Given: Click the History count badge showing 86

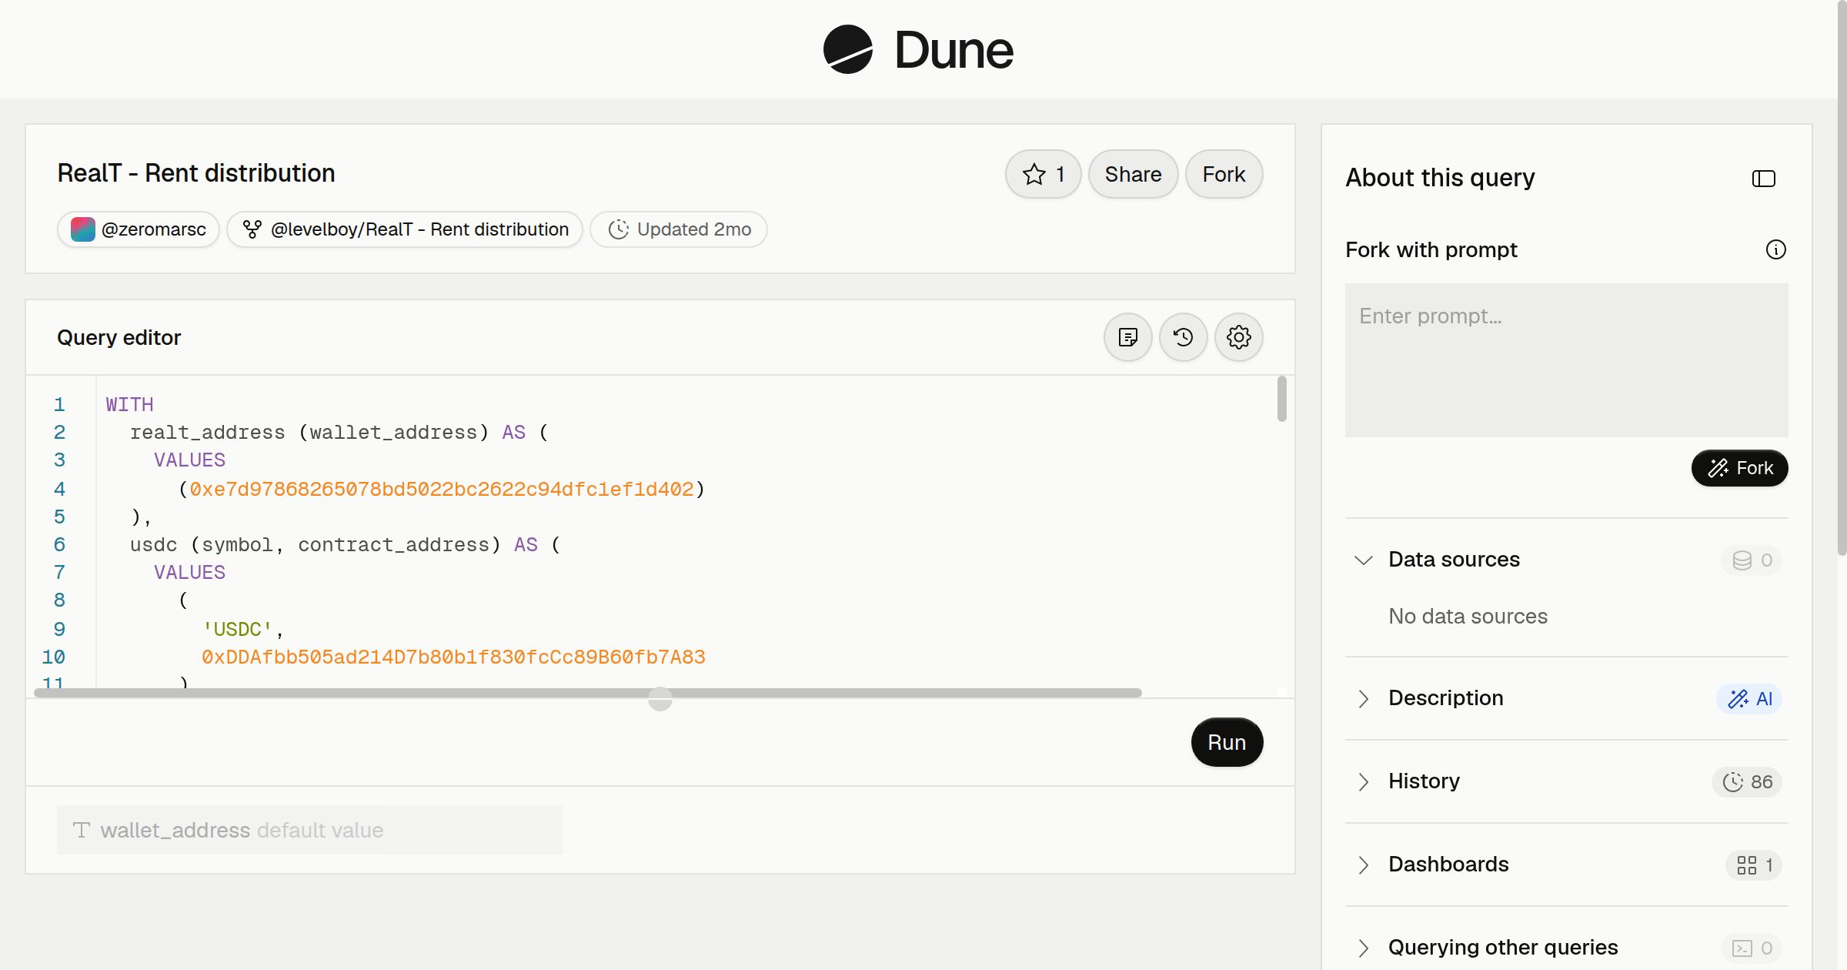Looking at the screenshot, I should tap(1747, 782).
